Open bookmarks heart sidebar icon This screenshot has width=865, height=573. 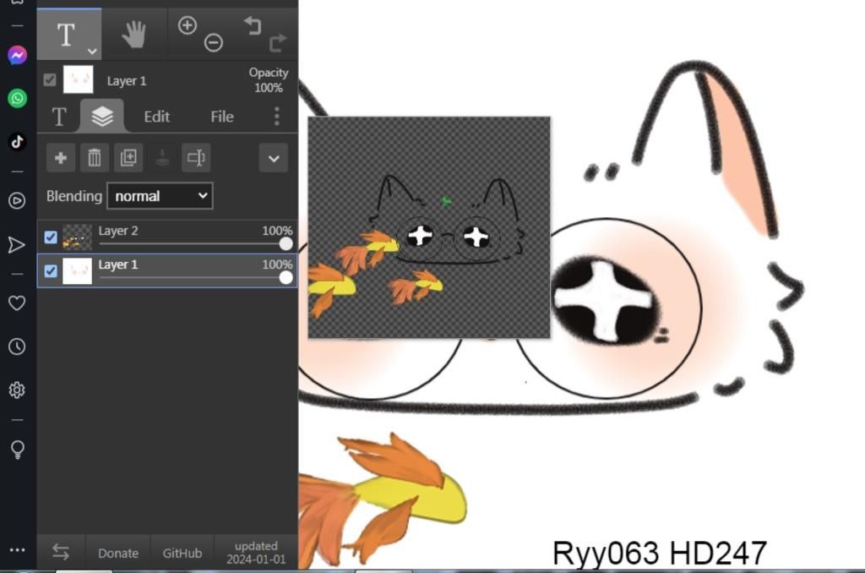point(17,303)
